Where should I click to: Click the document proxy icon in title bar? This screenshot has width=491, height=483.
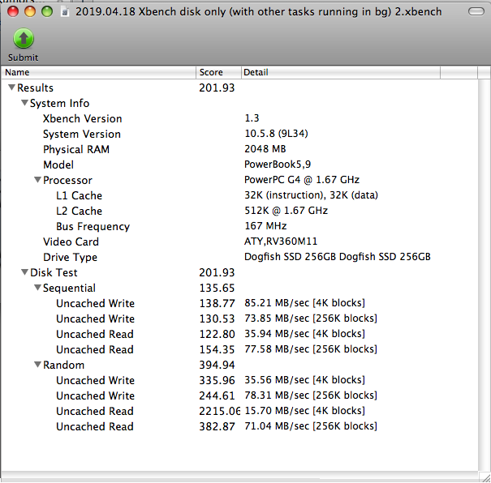[65, 12]
